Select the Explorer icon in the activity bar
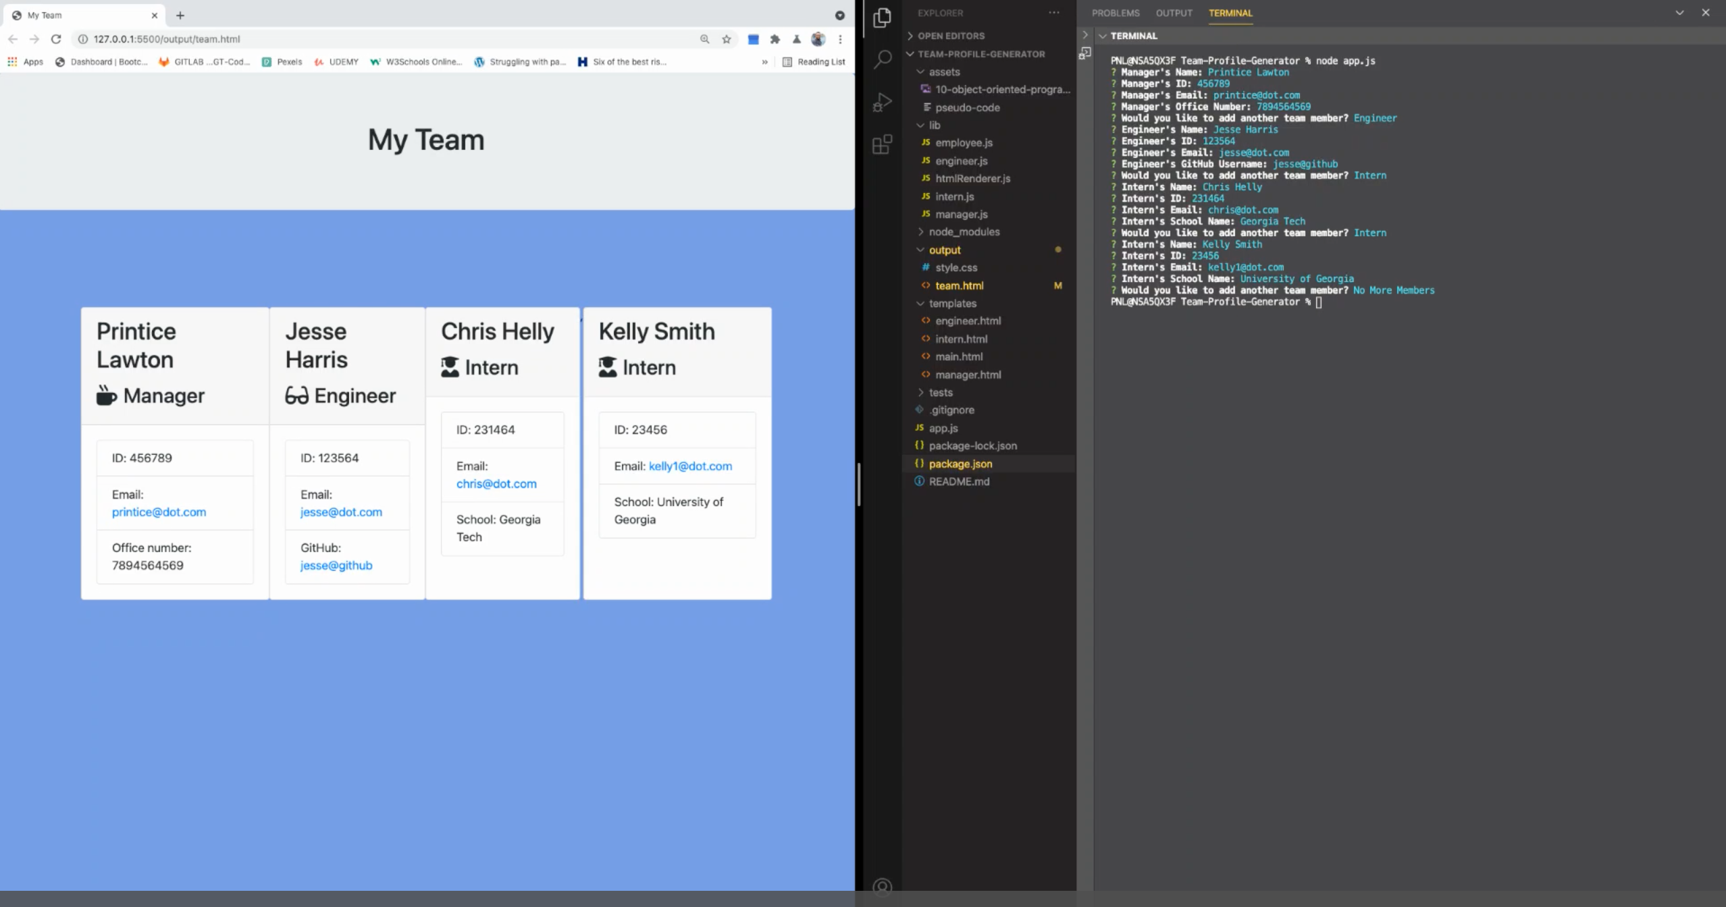This screenshot has height=907, width=1726. (x=882, y=18)
